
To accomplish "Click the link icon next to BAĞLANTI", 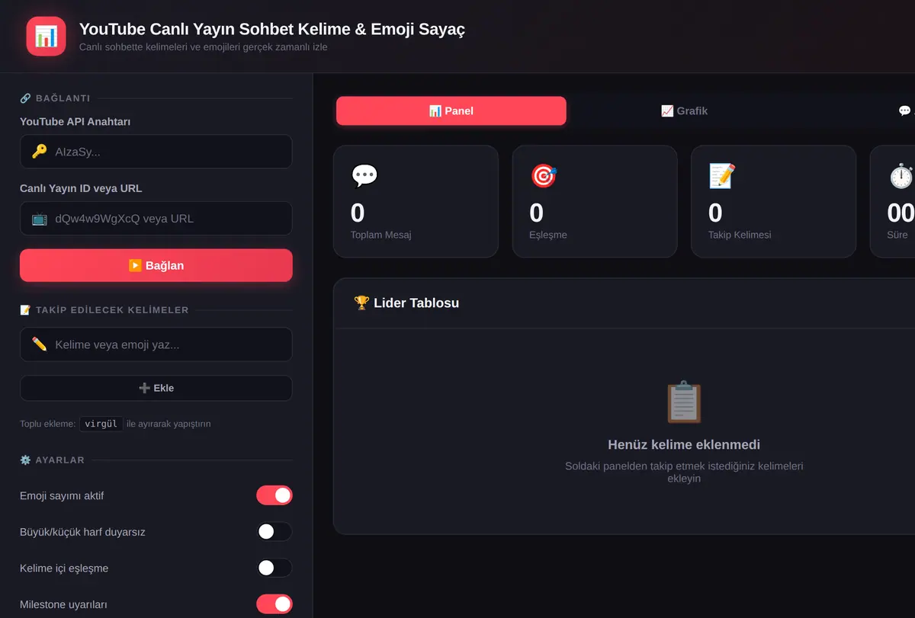I will (x=25, y=98).
